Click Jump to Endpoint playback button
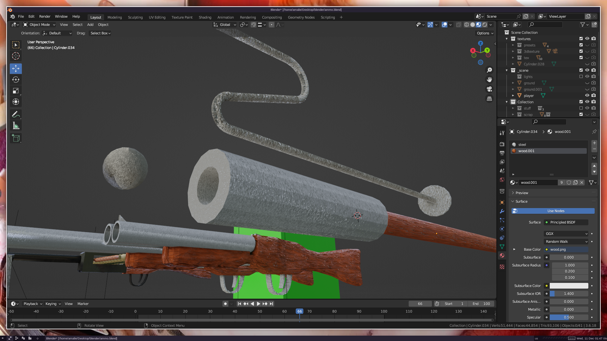607x341 pixels. (x=272, y=304)
